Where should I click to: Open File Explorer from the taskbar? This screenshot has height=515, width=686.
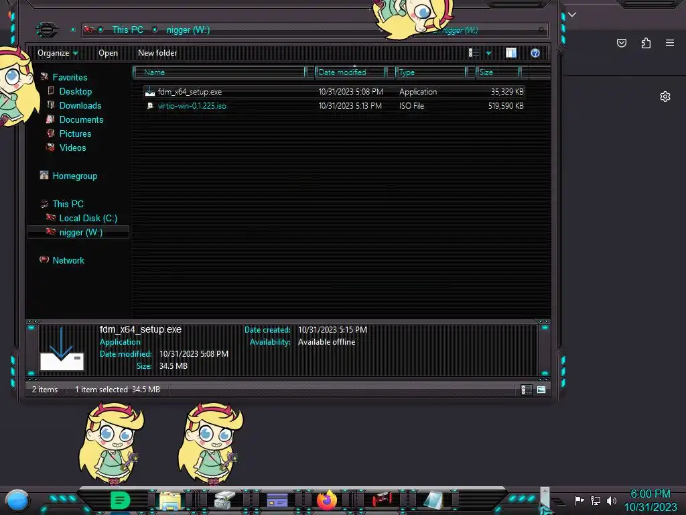[170, 500]
